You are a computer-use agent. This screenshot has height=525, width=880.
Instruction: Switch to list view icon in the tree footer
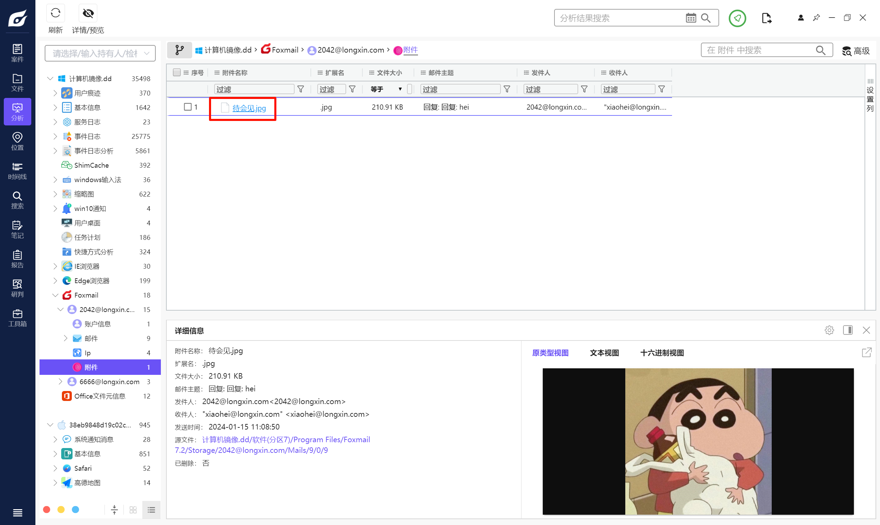(152, 510)
